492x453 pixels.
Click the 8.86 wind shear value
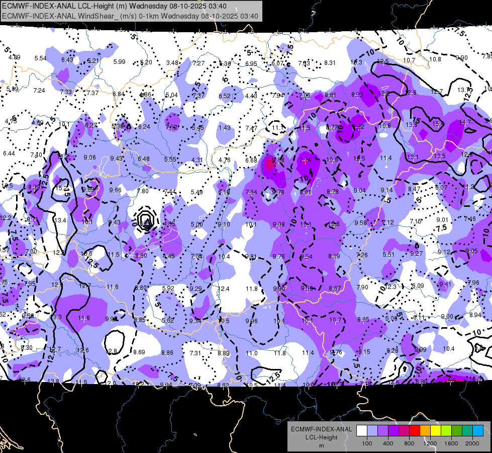coord(167,353)
